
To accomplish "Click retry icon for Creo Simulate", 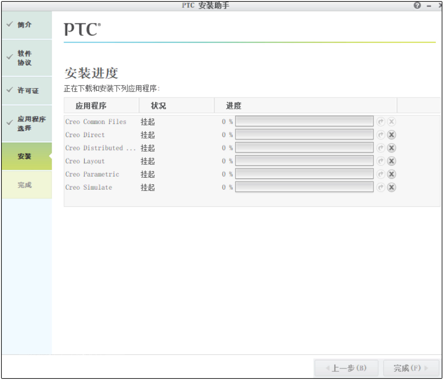I will click(x=381, y=187).
